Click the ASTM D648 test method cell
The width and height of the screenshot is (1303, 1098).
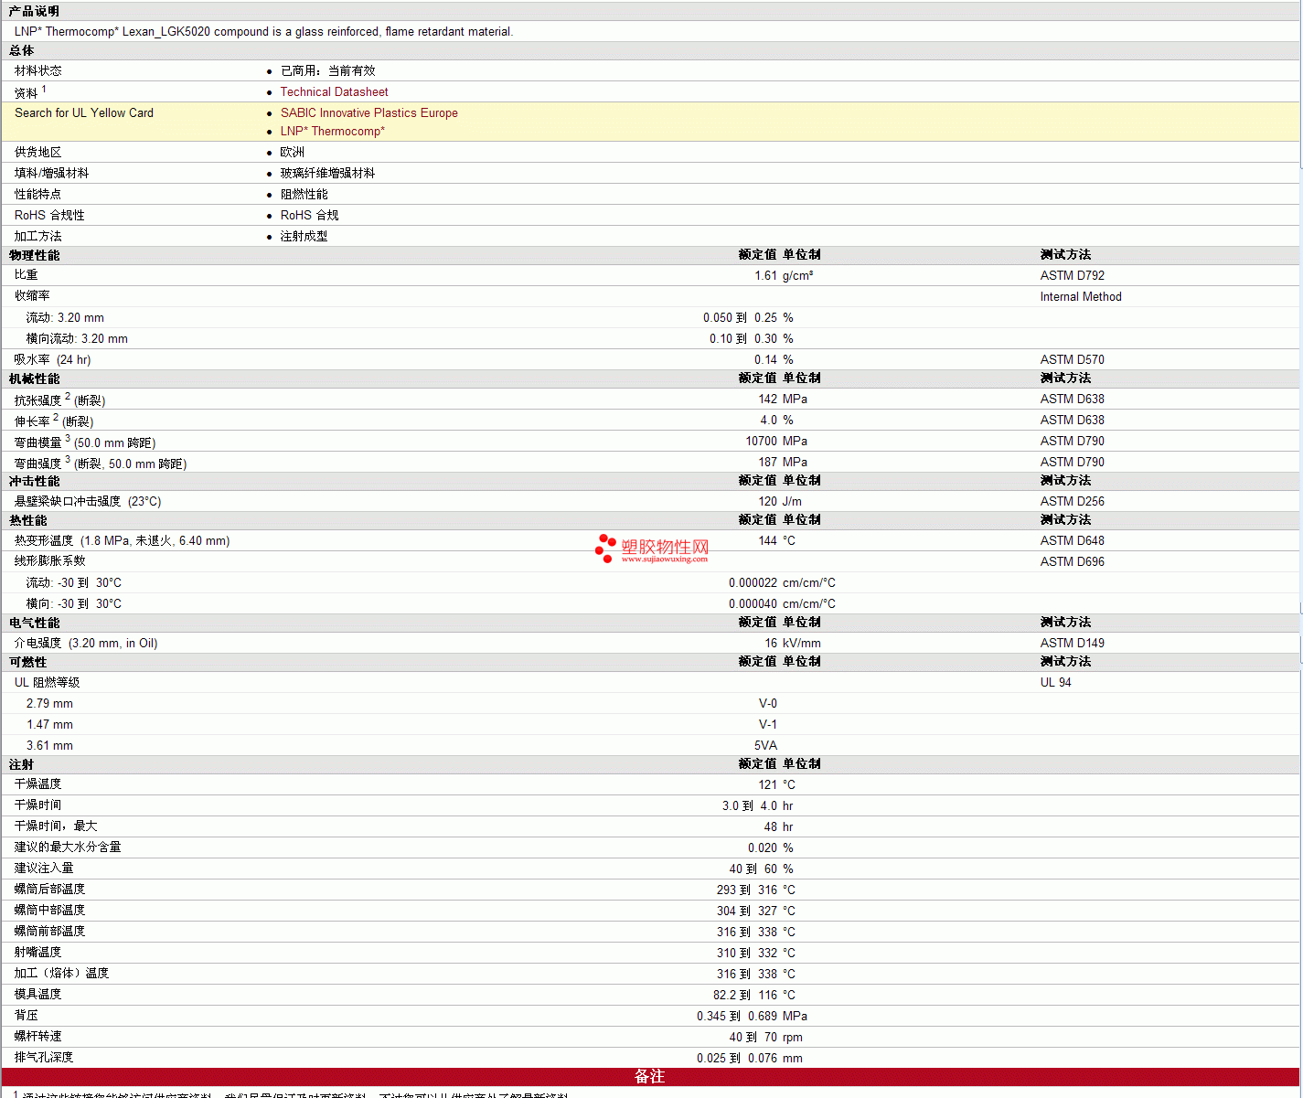[1072, 541]
